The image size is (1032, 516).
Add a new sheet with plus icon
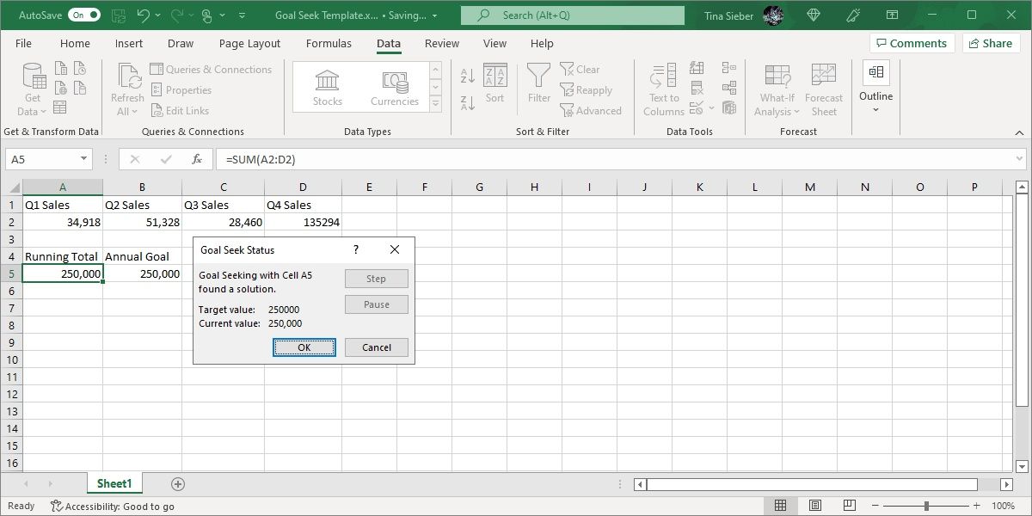[178, 484]
